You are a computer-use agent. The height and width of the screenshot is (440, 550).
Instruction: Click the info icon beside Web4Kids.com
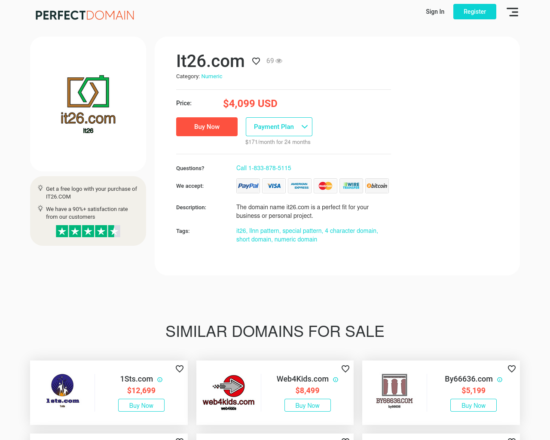click(336, 379)
